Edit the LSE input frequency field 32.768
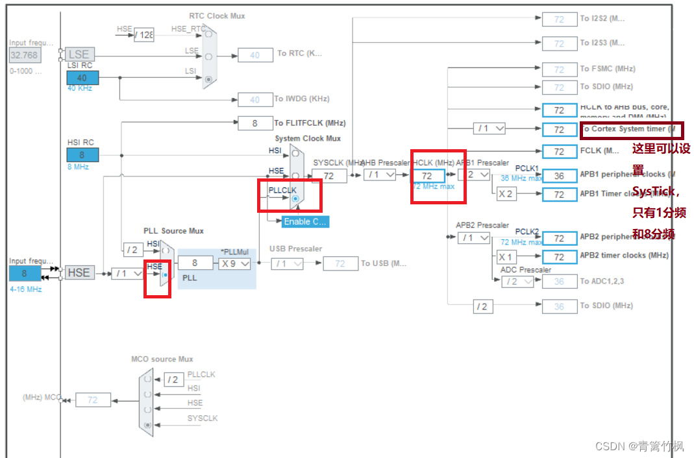The height and width of the screenshot is (458, 694). point(24,54)
